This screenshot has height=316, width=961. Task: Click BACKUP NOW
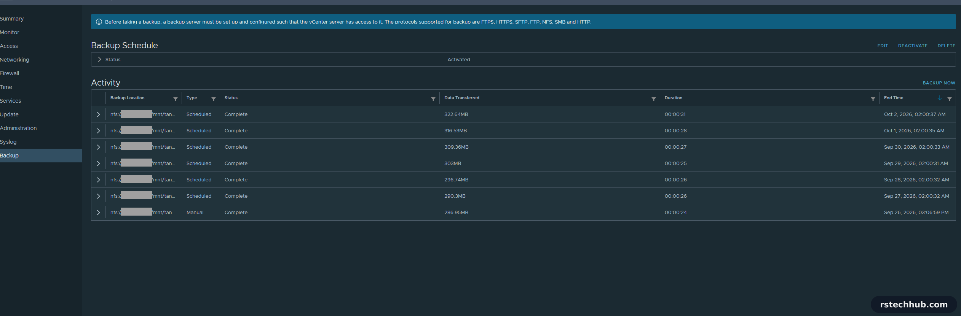(x=939, y=83)
